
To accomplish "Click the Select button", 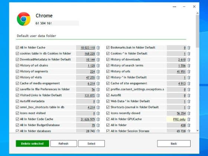I will pyautogui.click(x=91, y=143).
